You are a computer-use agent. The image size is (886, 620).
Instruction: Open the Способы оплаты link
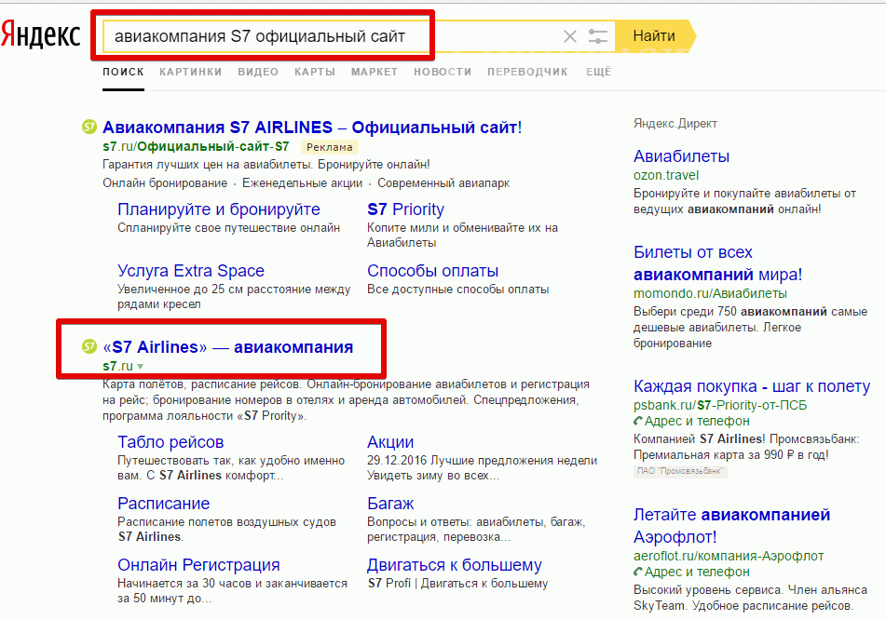click(432, 271)
